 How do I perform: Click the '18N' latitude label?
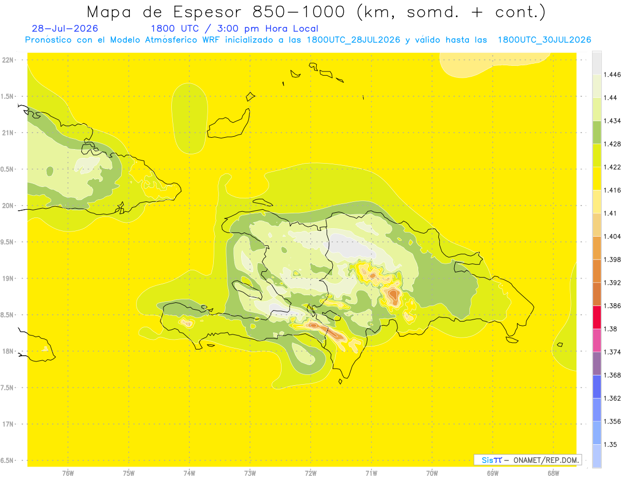click(7, 351)
